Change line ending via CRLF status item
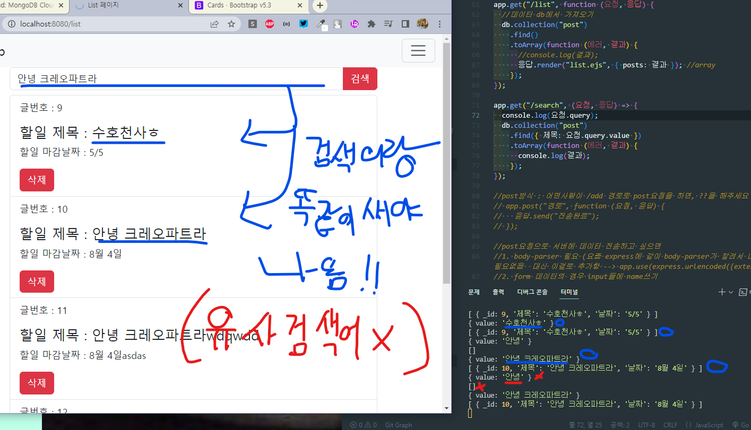 click(670, 425)
